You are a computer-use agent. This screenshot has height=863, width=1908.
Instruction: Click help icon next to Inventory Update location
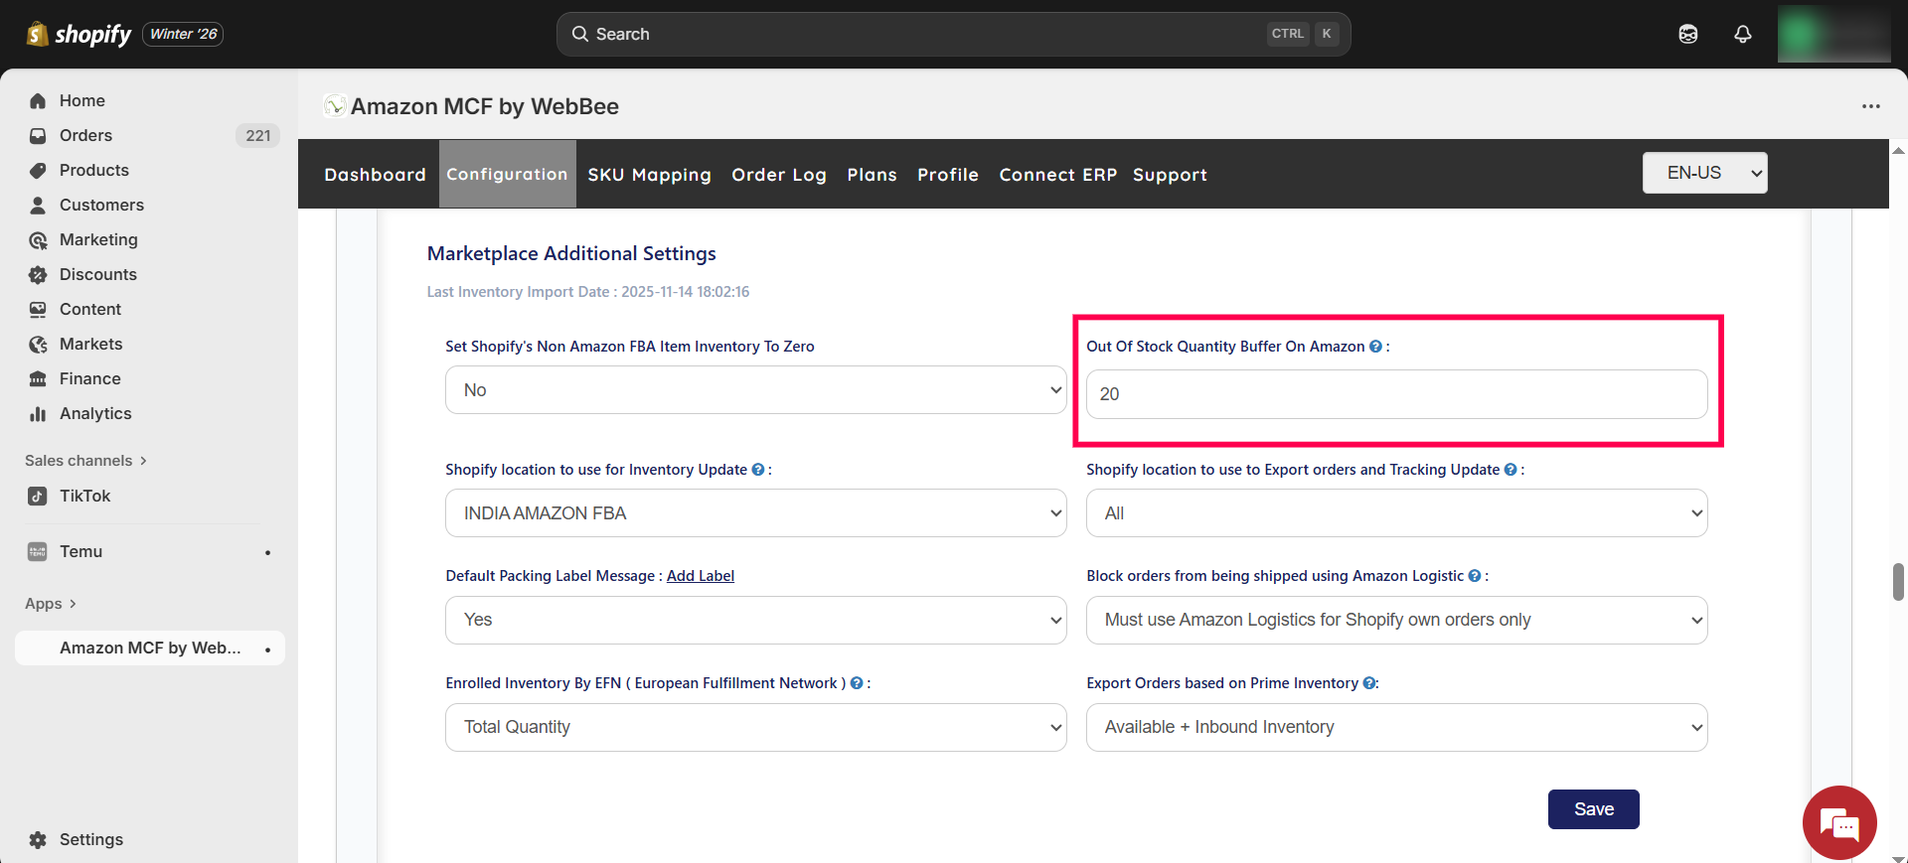click(x=758, y=470)
